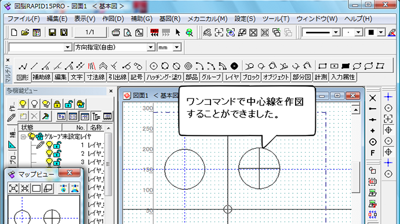This screenshot has width=400, height=224.
Task: Toggle all layers visible lightbulb
Action: tap(23, 104)
